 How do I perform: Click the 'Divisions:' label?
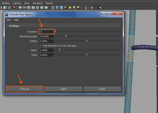tap(32, 32)
